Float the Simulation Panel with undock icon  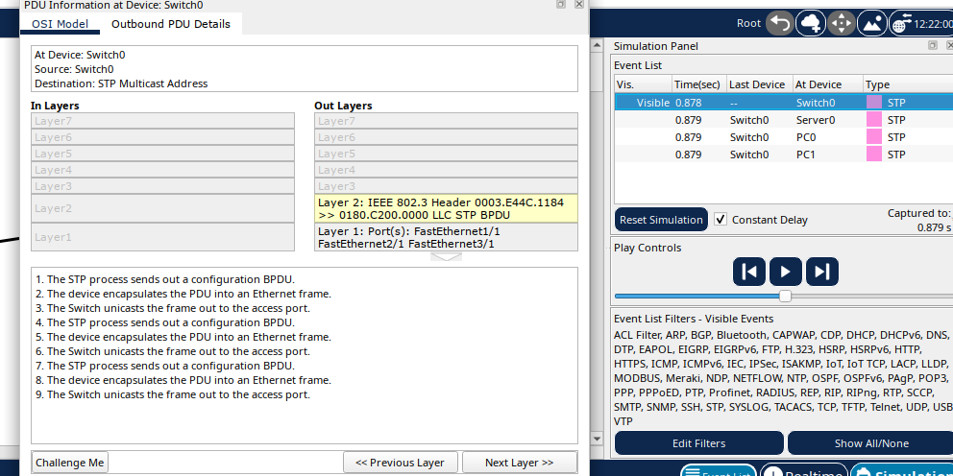click(932, 46)
